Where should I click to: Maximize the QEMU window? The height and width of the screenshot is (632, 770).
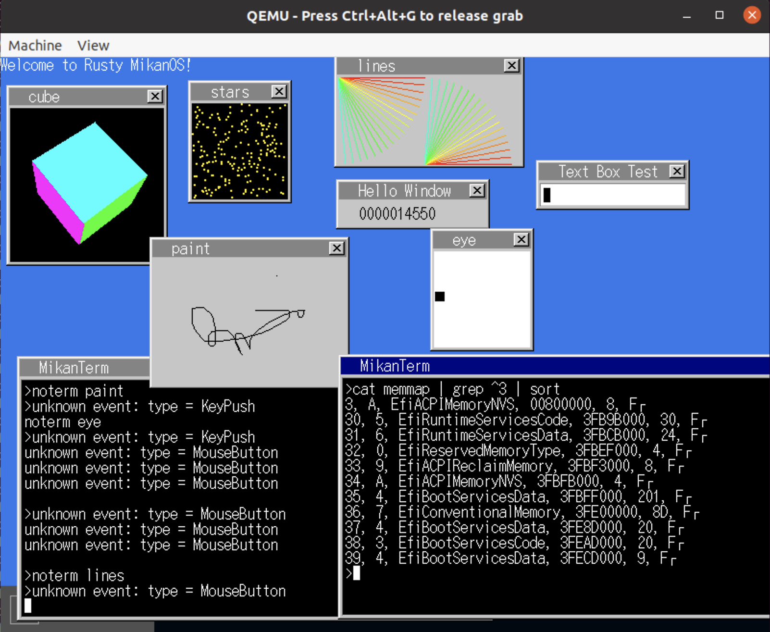click(719, 15)
